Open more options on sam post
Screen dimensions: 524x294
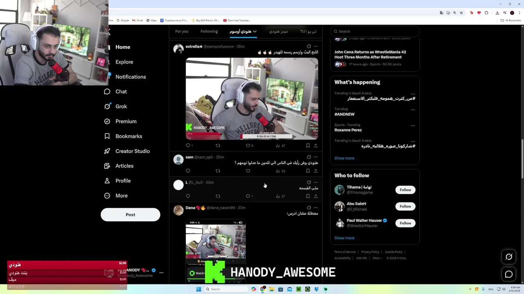pos(316,157)
